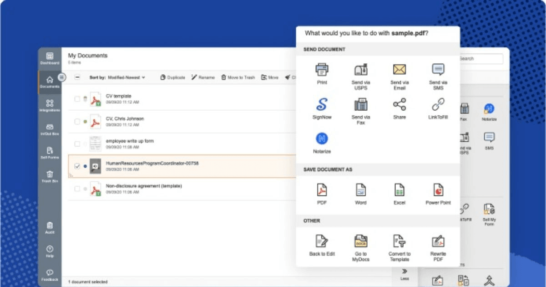Click Notarize in the sample.pdf popup
The width and height of the screenshot is (546, 287).
coord(322,143)
